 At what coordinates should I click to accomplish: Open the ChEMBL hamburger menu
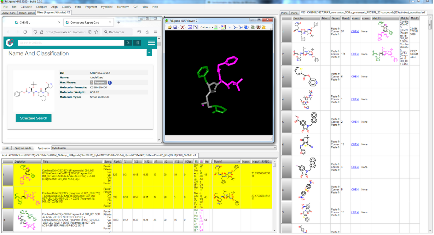[x=151, y=43]
